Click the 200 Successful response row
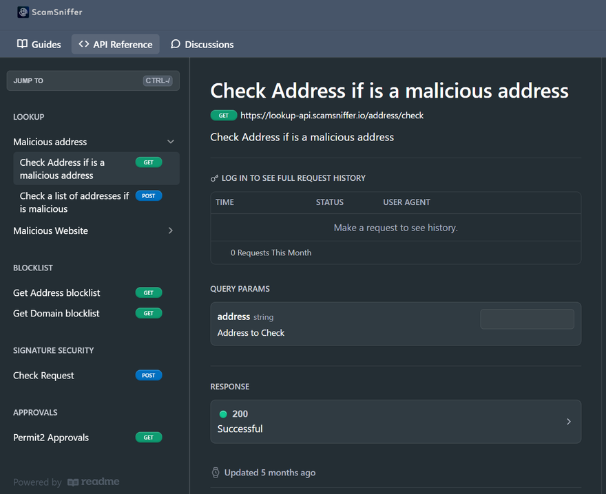 pos(396,421)
